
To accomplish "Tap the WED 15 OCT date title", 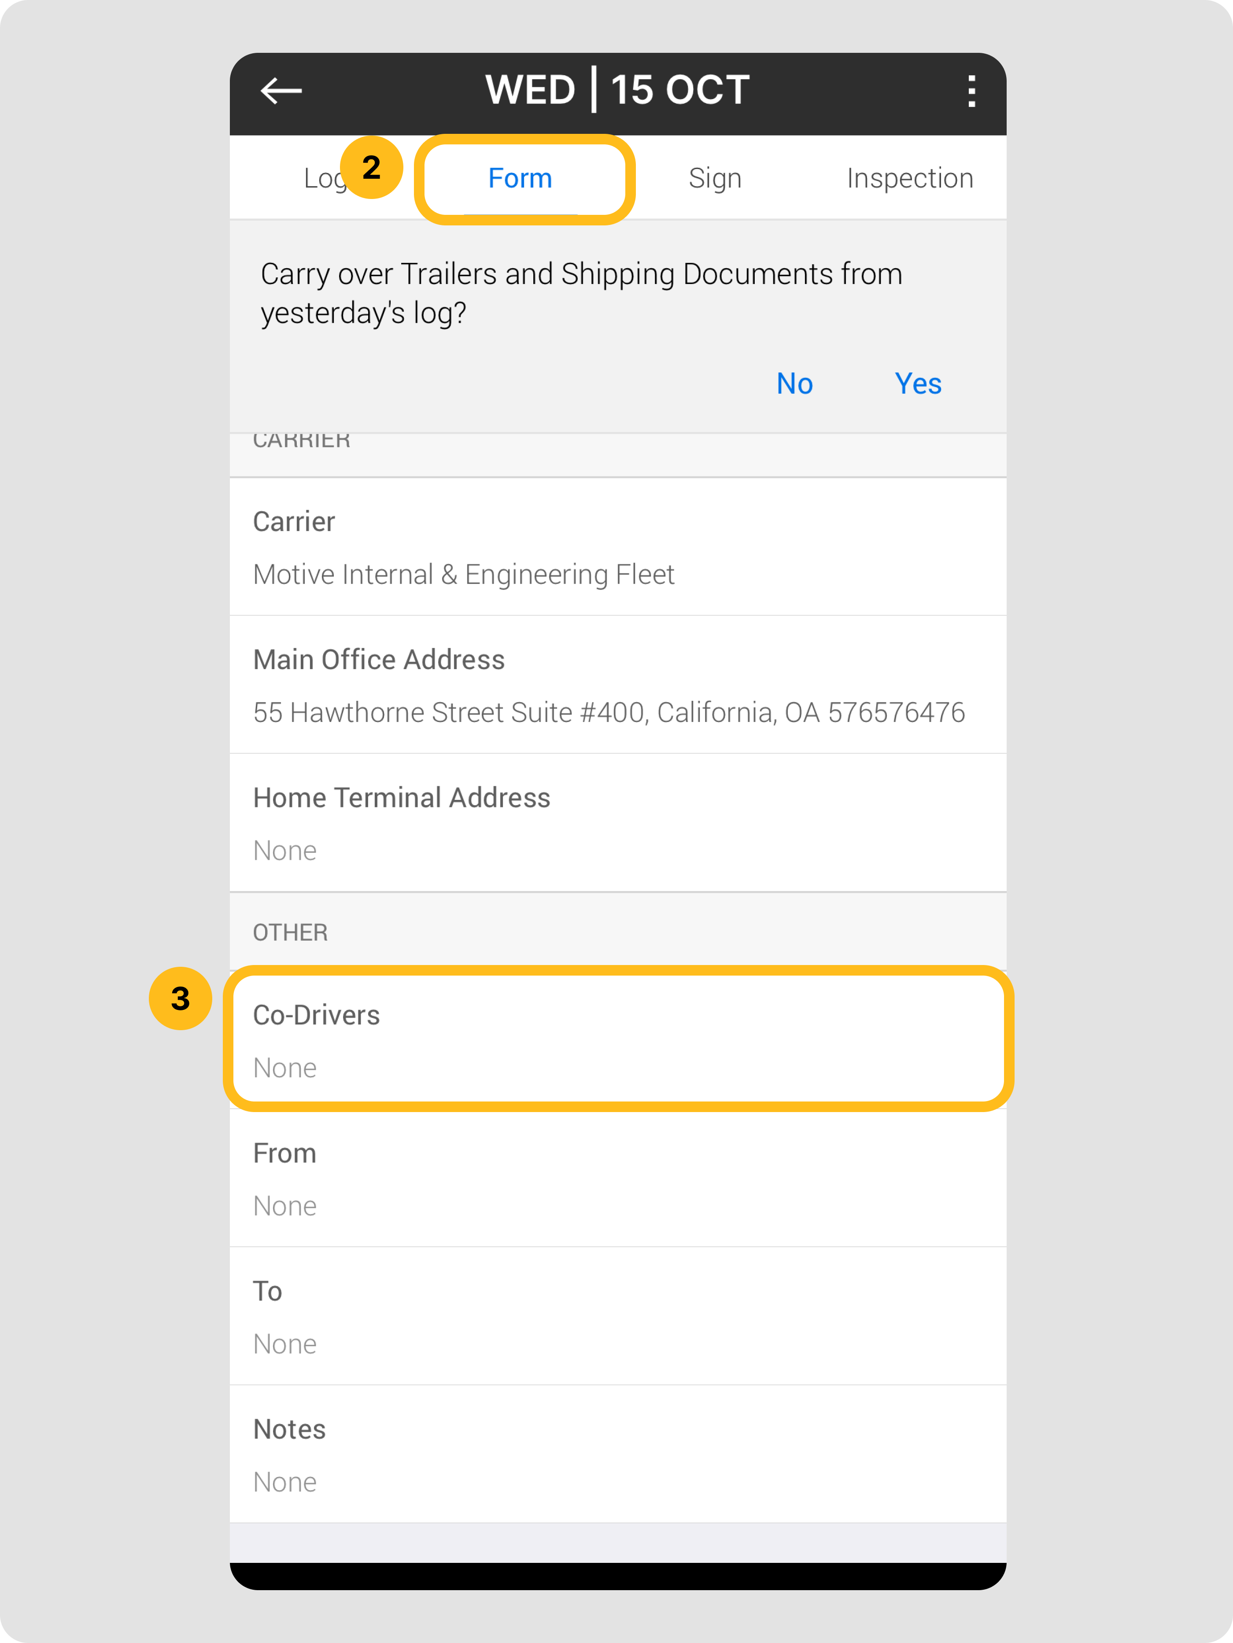I will (617, 91).
